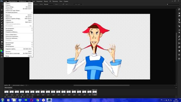Toggle Quick Mask mode
This screenshot has height=102, width=181.
(x=2, y=54)
